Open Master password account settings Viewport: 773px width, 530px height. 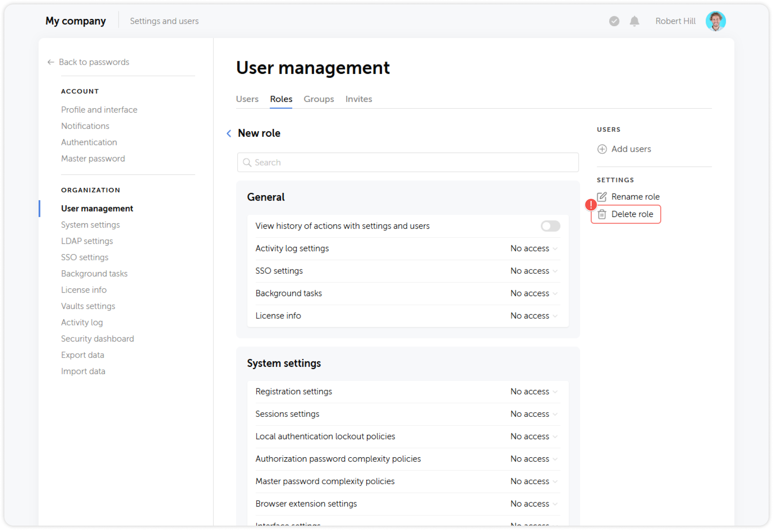click(x=93, y=159)
